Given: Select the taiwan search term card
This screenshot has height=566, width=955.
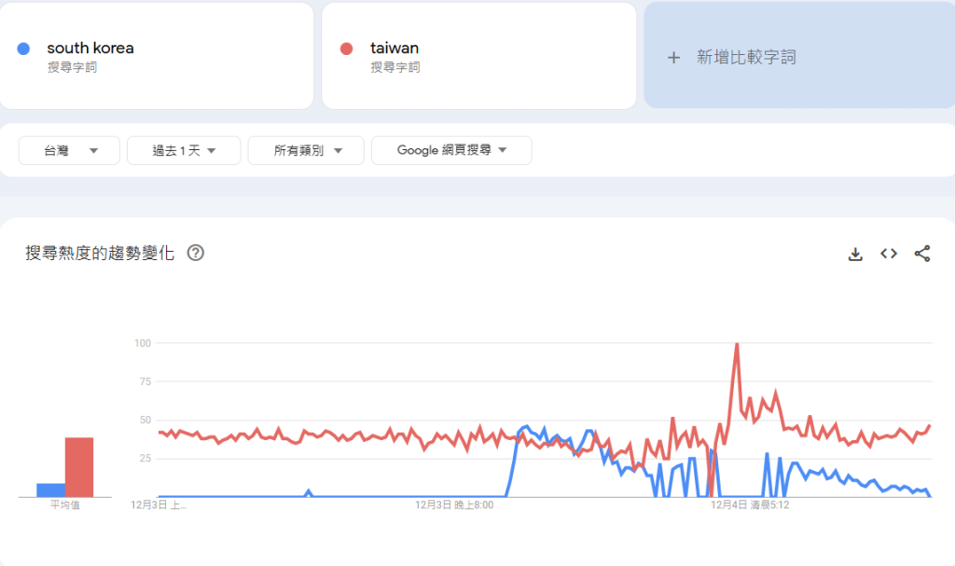Looking at the screenshot, I should tap(478, 55).
